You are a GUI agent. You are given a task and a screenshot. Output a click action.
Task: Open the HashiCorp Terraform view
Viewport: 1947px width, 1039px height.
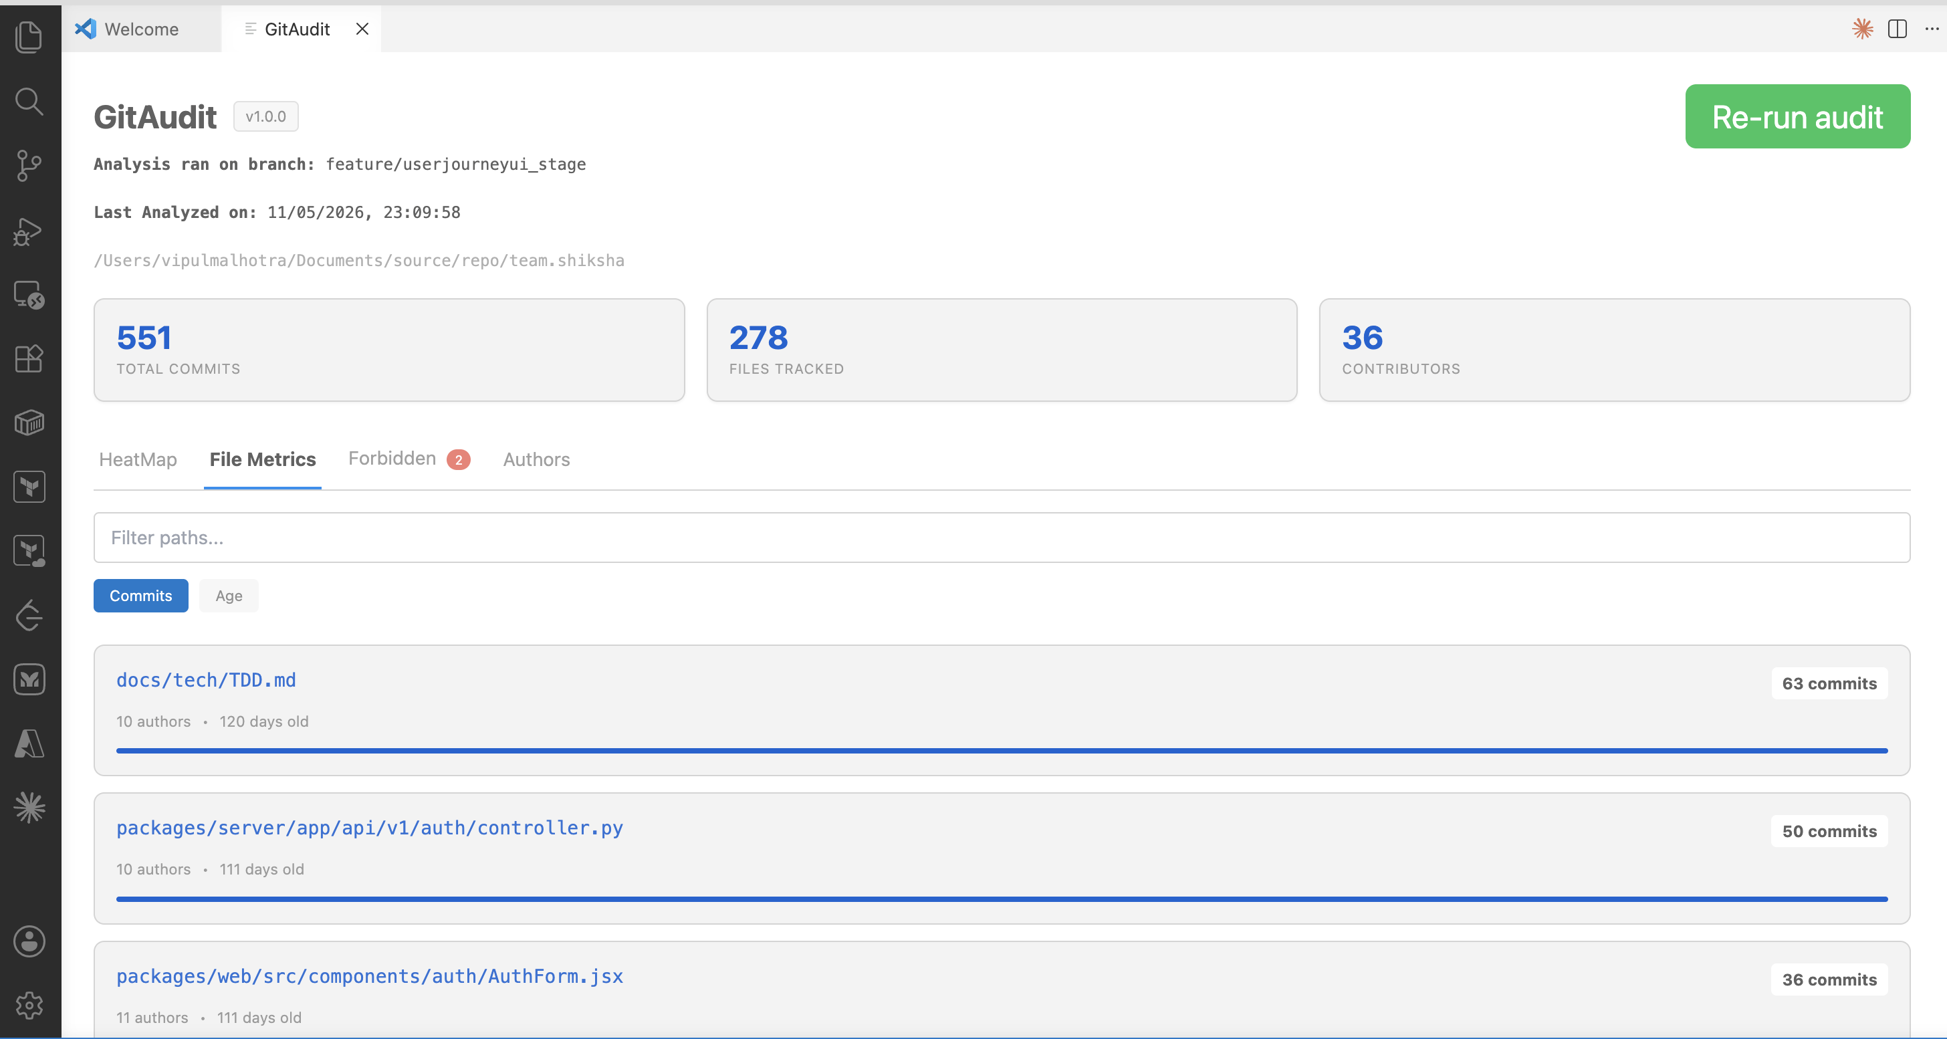[x=29, y=487]
